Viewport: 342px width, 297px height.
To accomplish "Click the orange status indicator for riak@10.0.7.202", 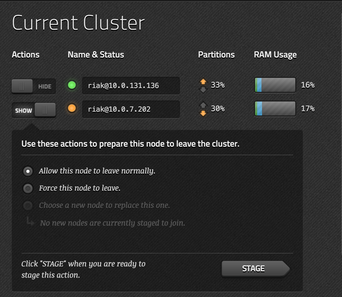I will click(72, 108).
